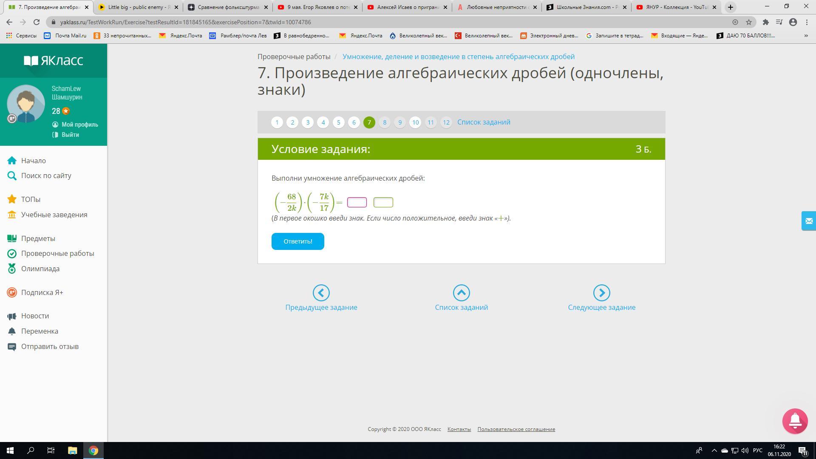The width and height of the screenshot is (816, 459).
Task: Click the Previous task arrow icon
Action: [321, 293]
